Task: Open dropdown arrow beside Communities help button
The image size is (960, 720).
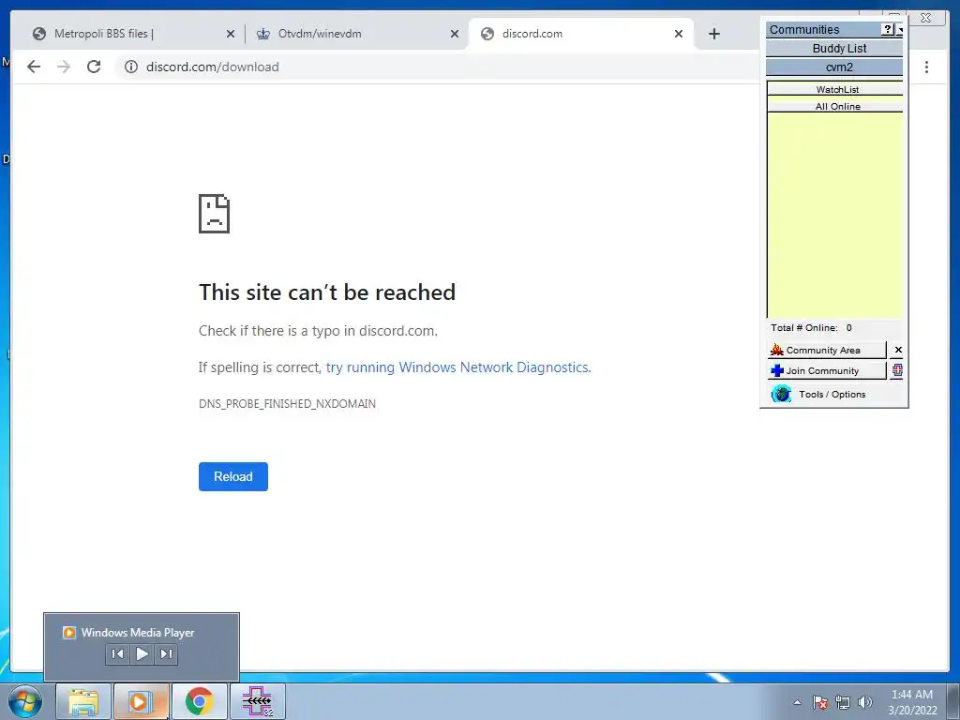Action: click(x=899, y=29)
